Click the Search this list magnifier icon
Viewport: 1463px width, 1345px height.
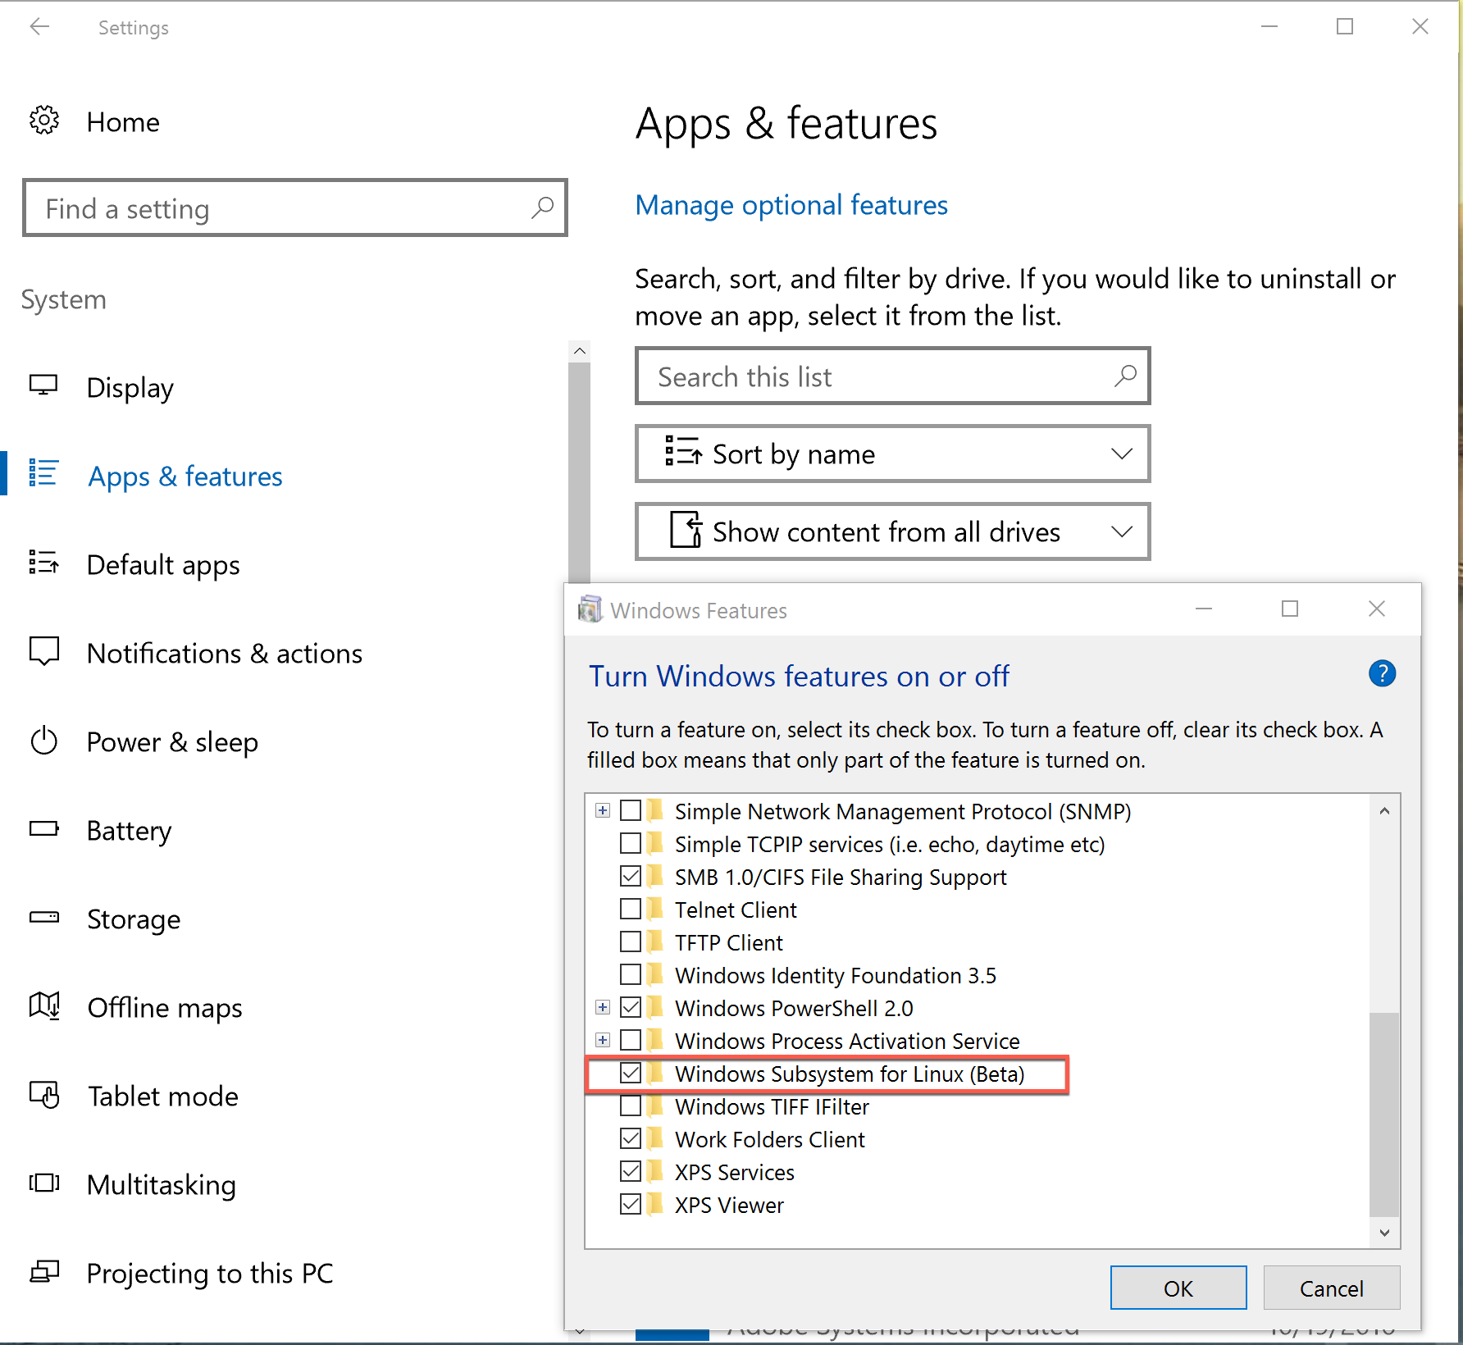1125,376
